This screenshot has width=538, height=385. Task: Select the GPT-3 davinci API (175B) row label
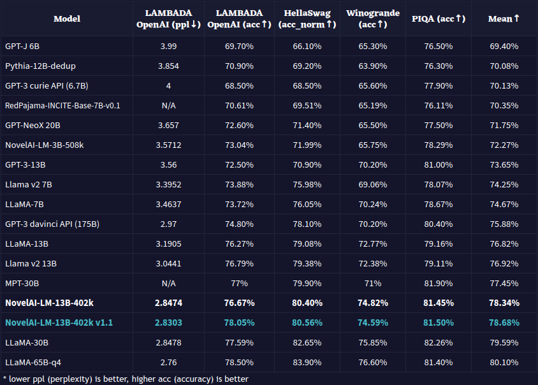click(x=52, y=224)
